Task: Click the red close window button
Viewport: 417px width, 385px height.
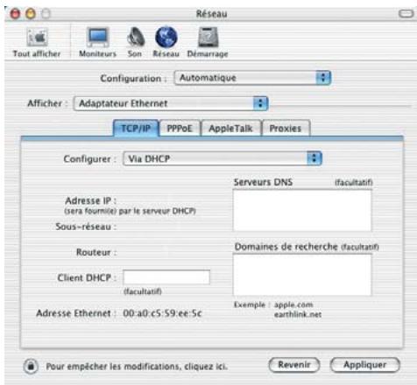Action: [15, 14]
